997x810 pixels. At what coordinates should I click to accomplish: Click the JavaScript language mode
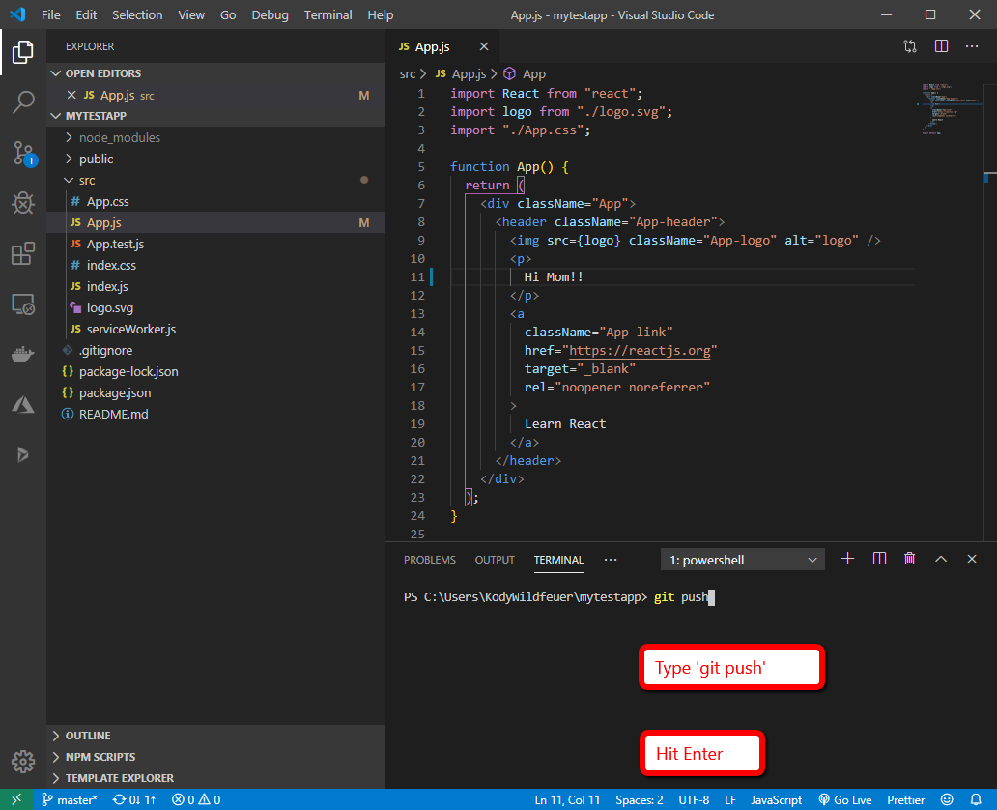[x=777, y=799]
